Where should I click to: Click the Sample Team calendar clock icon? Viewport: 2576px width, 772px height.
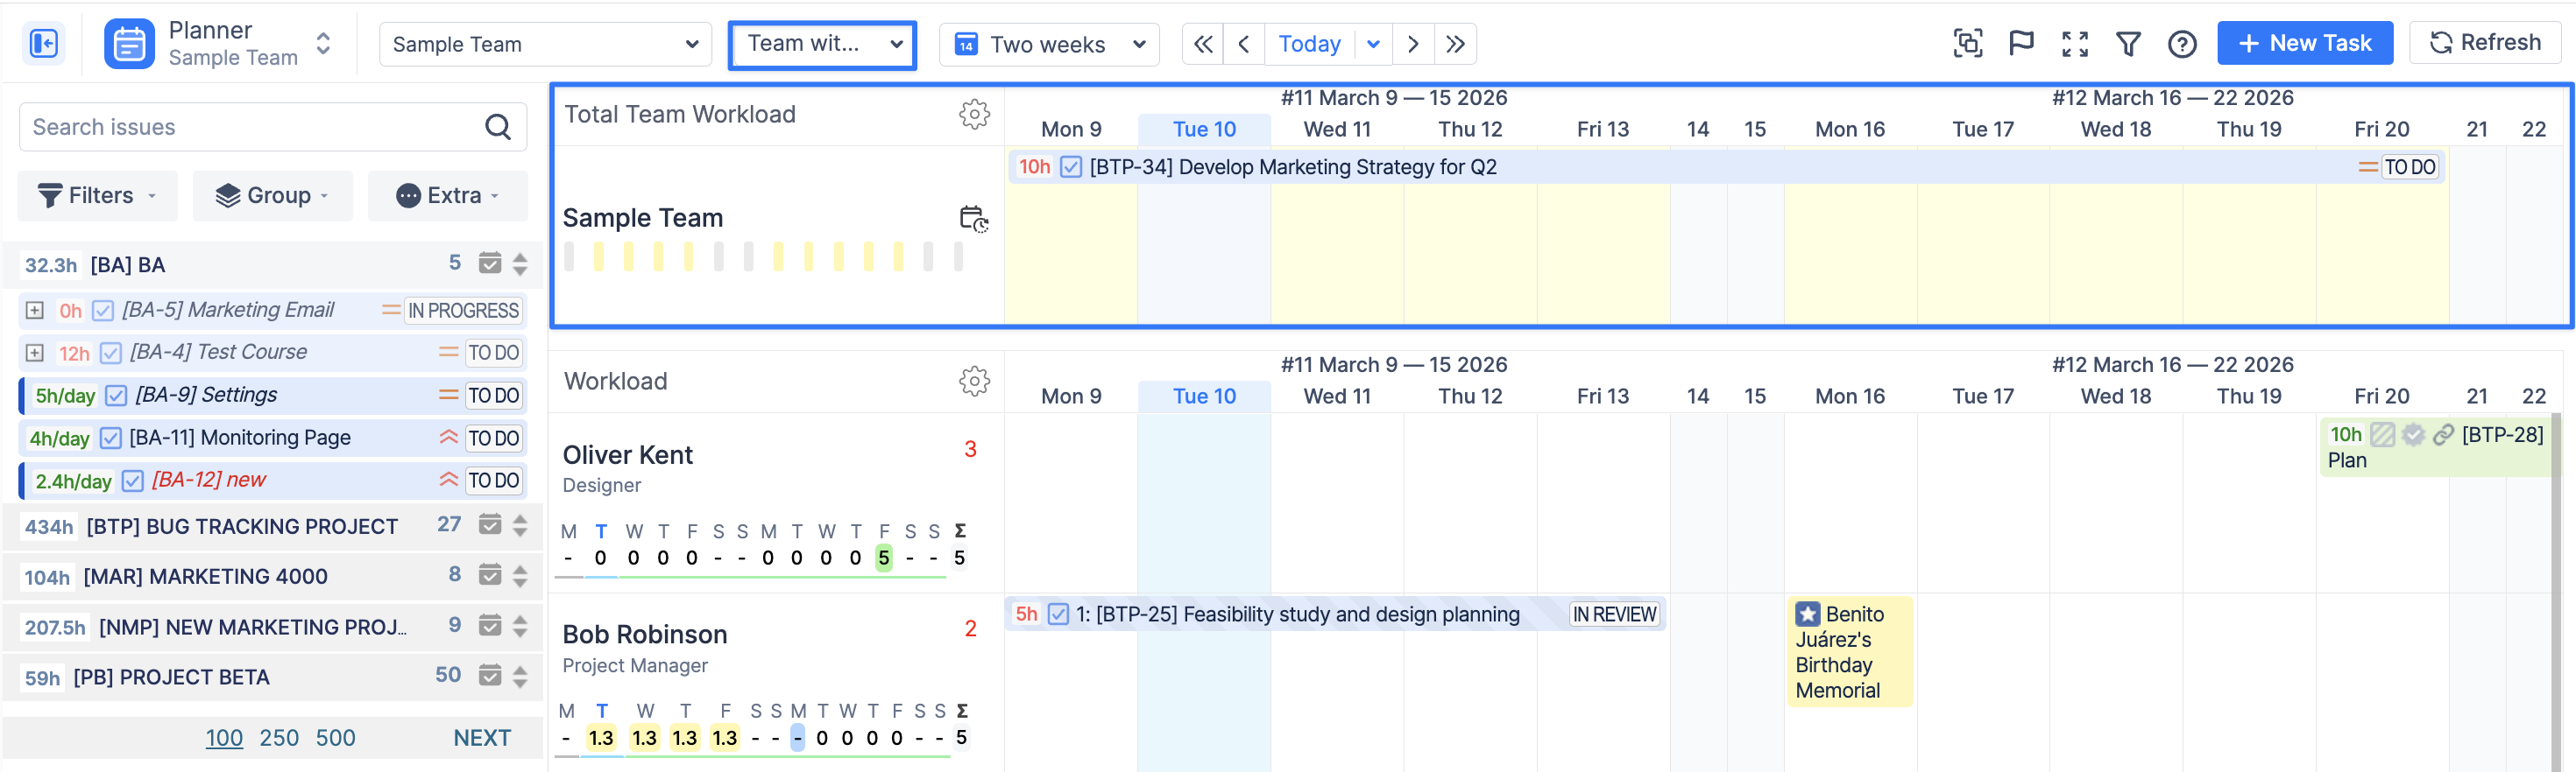pos(973,218)
